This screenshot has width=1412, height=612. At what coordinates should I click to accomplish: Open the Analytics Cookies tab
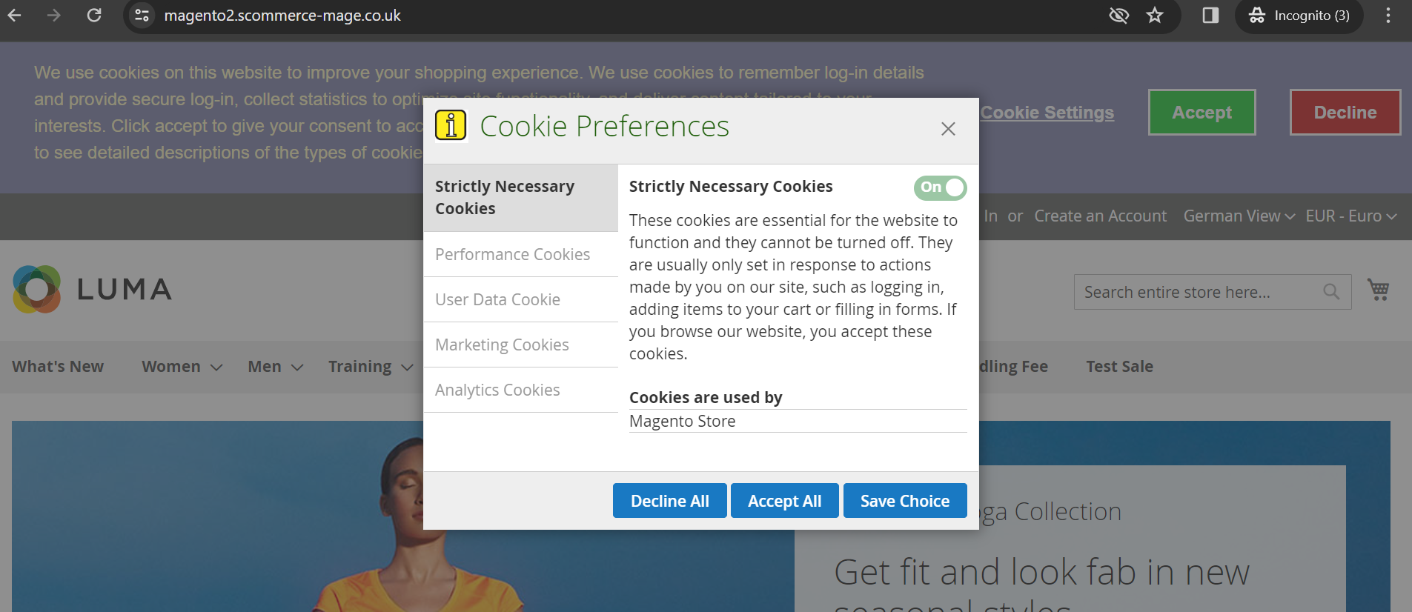point(497,390)
